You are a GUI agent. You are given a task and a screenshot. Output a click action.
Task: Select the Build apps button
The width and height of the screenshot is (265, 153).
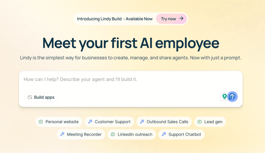(x=41, y=97)
